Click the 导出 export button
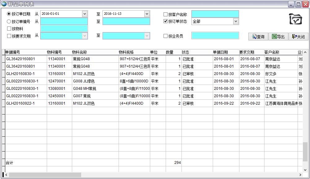The image size is (310, 179). pyautogui.click(x=278, y=37)
